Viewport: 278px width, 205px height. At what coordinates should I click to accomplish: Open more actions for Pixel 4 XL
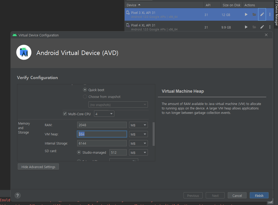click(x=270, y=27)
